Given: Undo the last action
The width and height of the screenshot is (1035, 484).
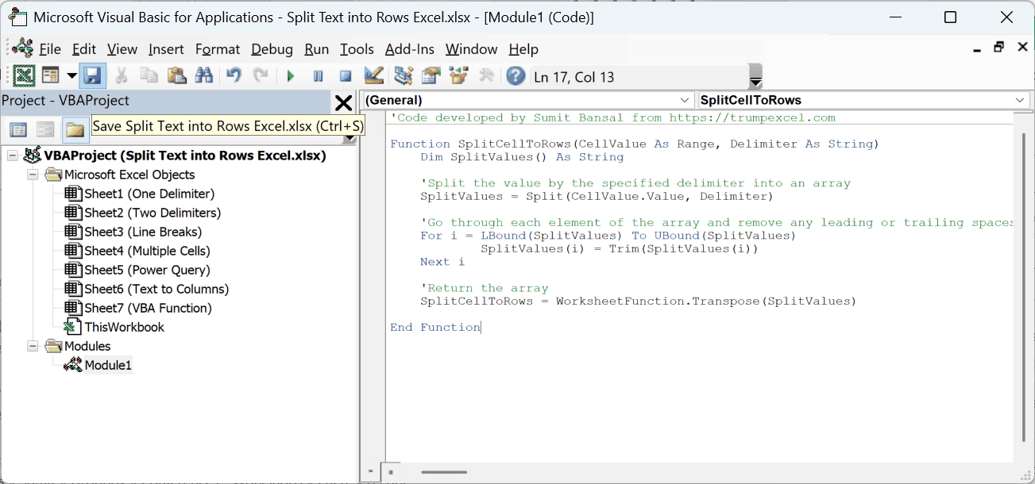Looking at the screenshot, I should (234, 76).
